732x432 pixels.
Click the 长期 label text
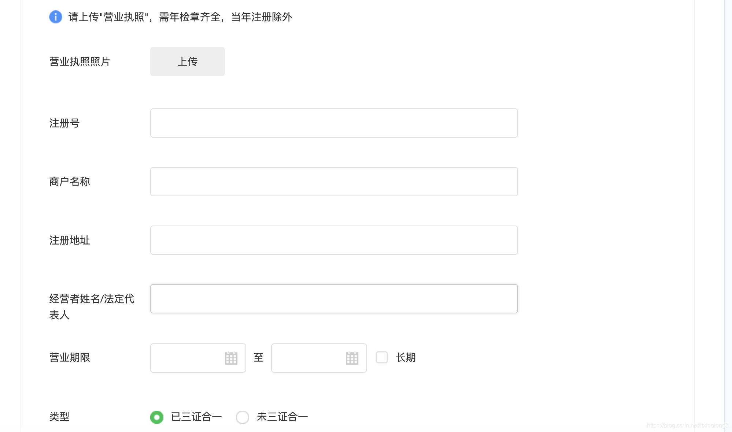click(x=406, y=357)
